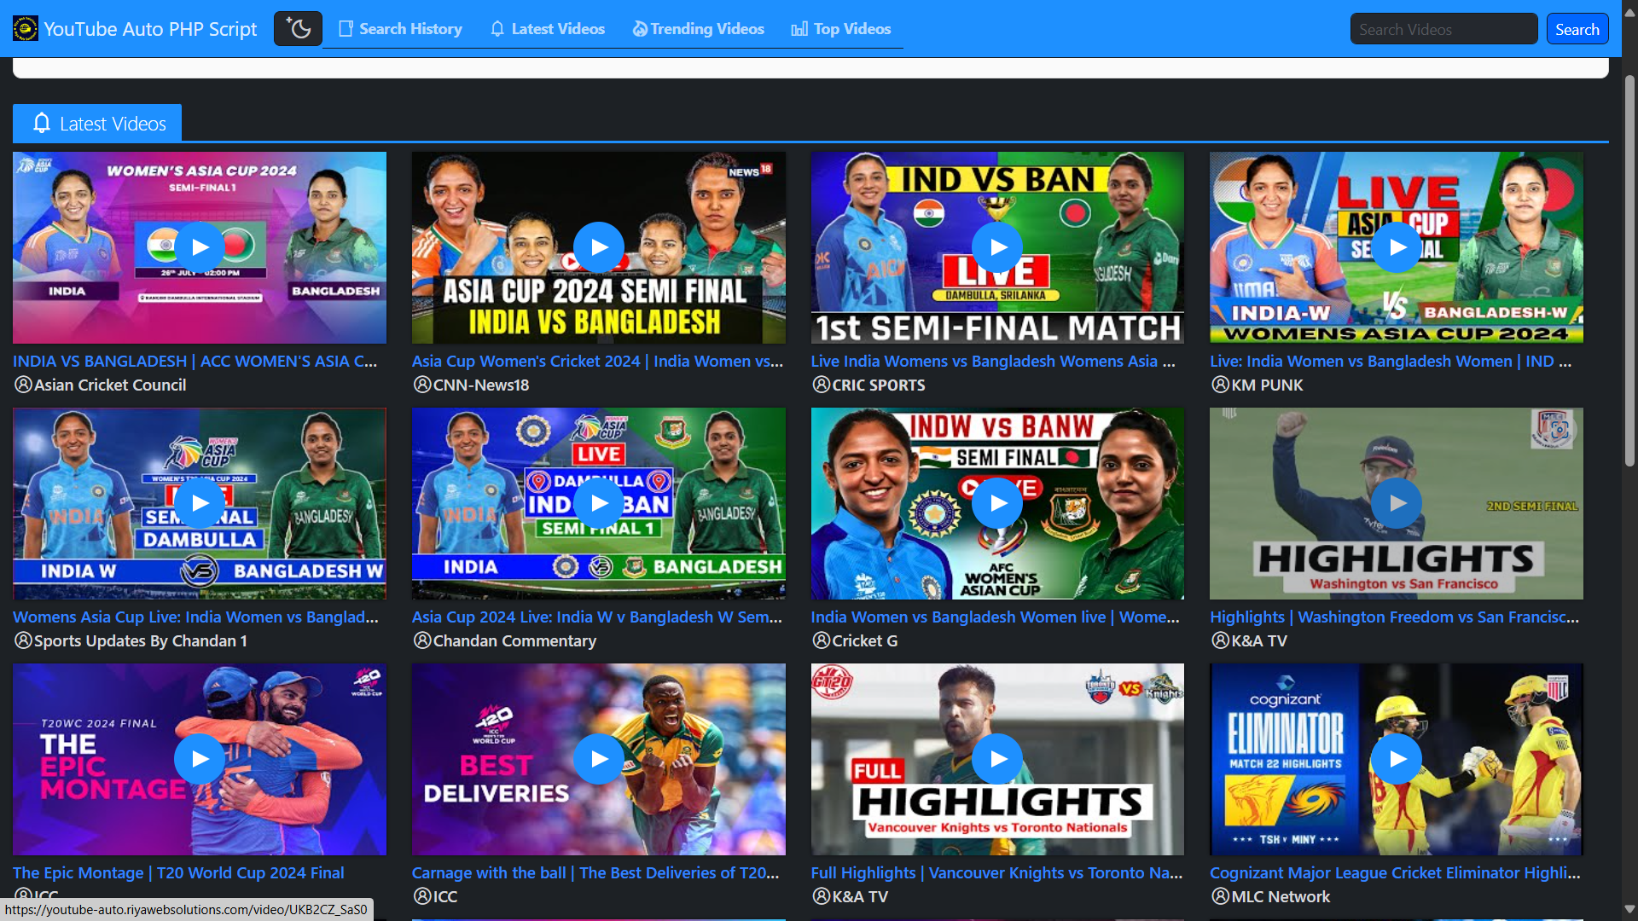Play the CNN-News18 Asia Cup video
The width and height of the screenshot is (1638, 921).
(x=598, y=247)
